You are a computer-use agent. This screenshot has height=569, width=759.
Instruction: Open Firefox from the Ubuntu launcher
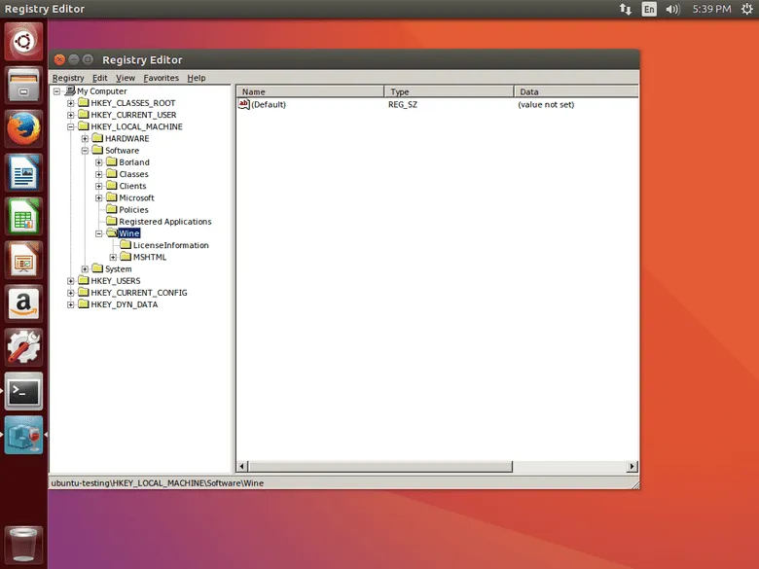(23, 128)
